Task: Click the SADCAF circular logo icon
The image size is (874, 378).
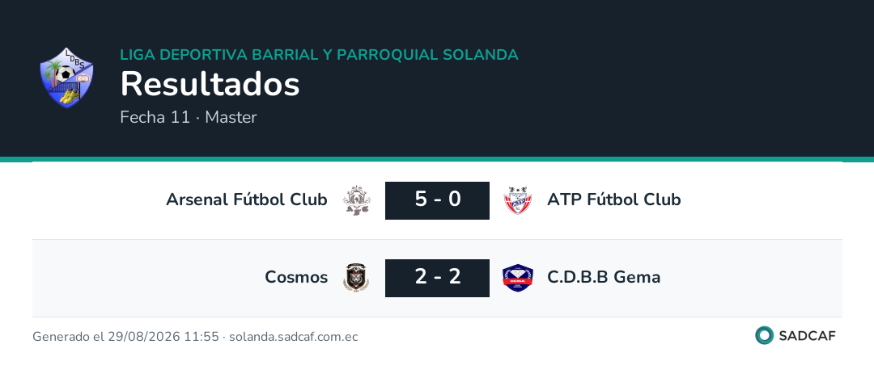Action: [x=764, y=335]
